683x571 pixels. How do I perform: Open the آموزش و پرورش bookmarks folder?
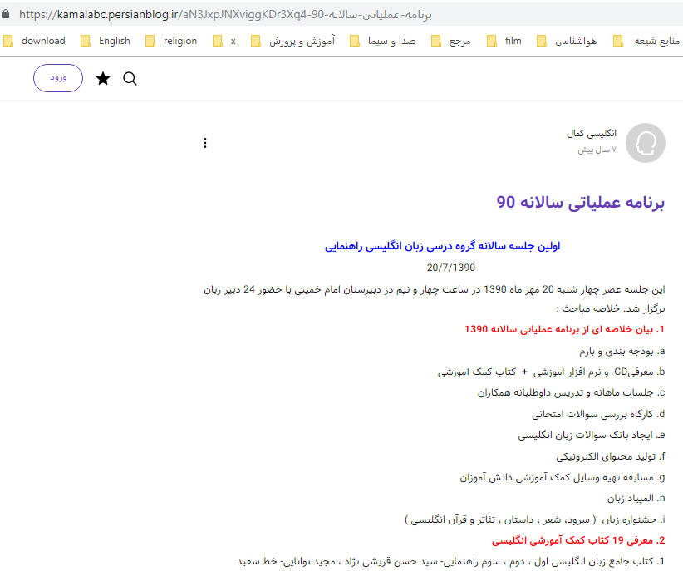pyautogui.click(x=292, y=41)
